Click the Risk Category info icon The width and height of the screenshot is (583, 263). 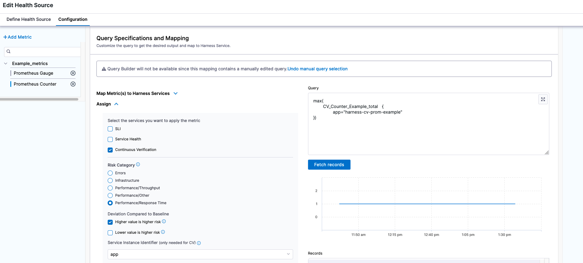tap(138, 164)
